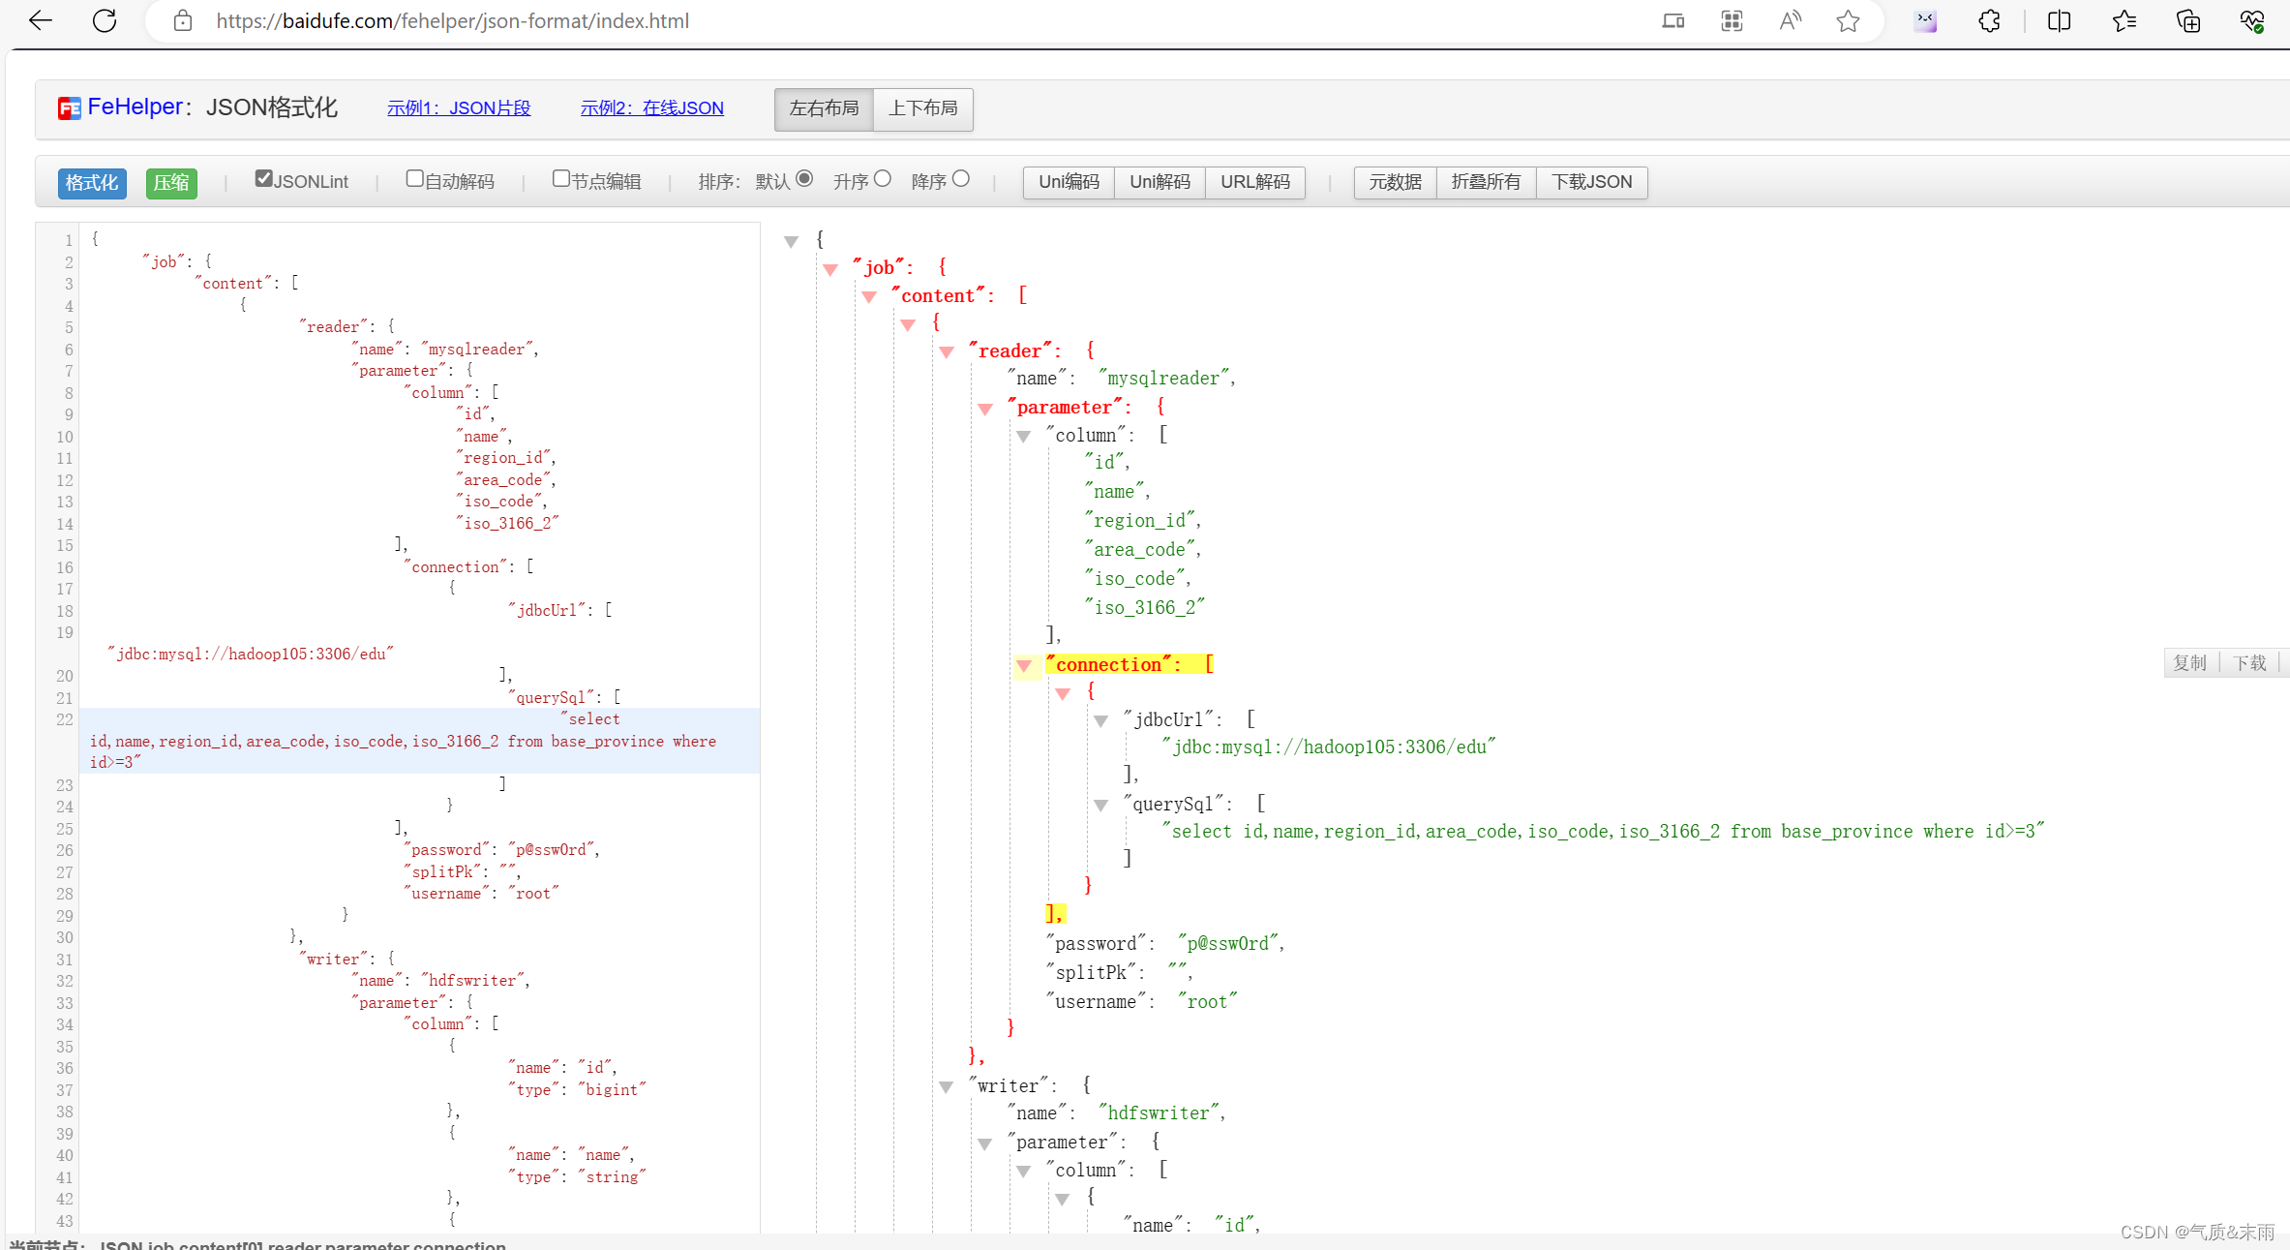Screen dimensions: 2290x1250
Task: Select the 降序 sort radio button
Action: [x=960, y=178]
